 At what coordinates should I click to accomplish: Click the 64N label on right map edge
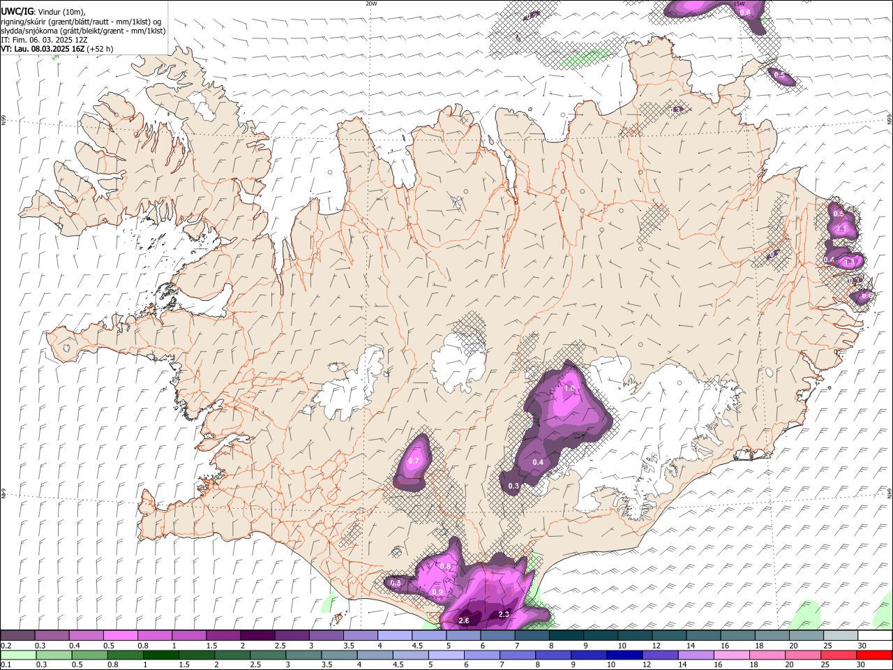click(x=889, y=493)
